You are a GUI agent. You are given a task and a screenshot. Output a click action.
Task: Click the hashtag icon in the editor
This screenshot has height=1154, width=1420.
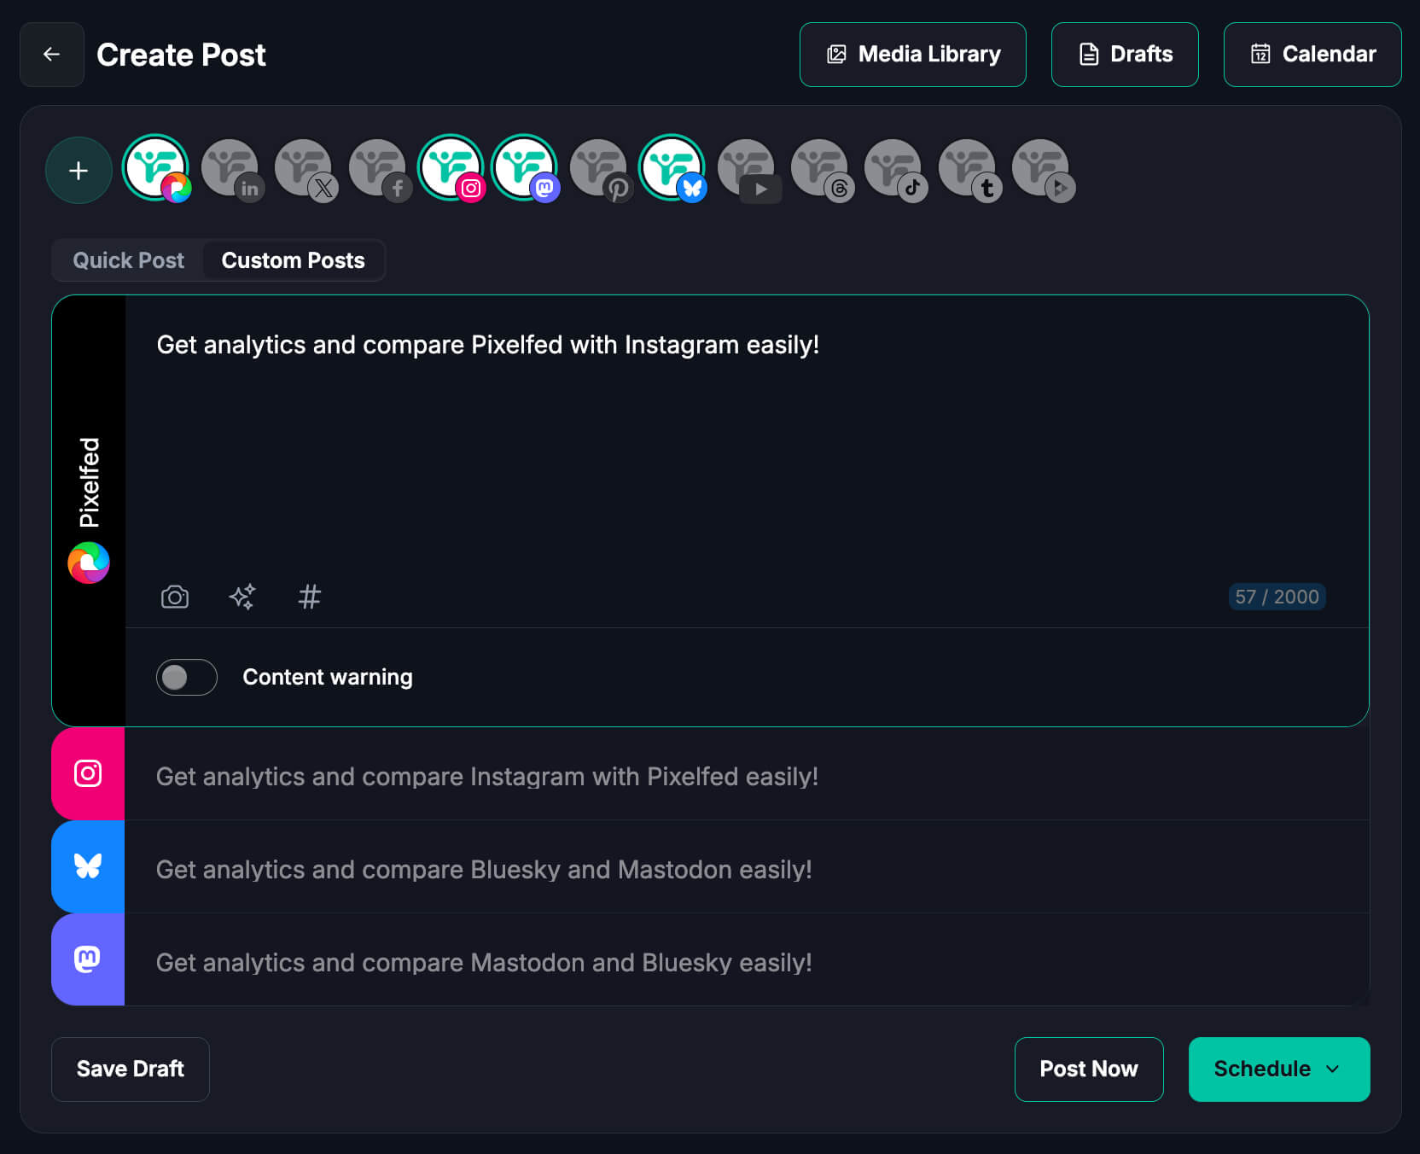tap(309, 597)
